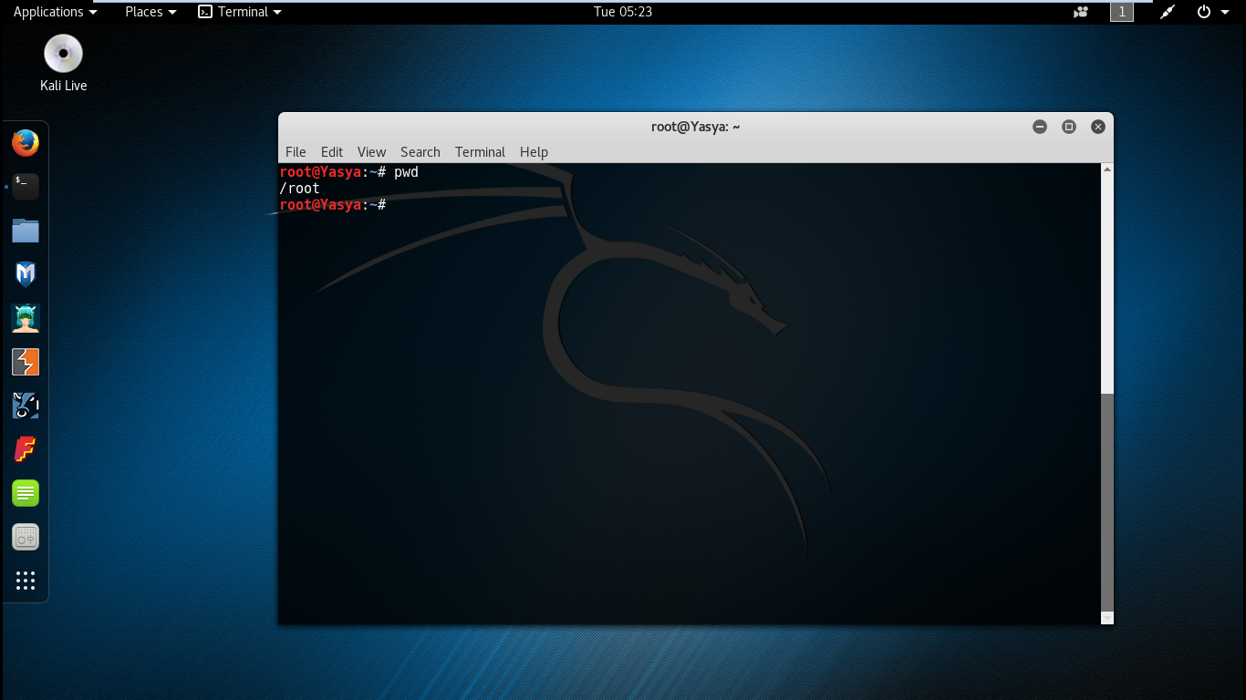Open the green notes app icon
Image resolution: width=1246 pixels, height=700 pixels.
click(x=26, y=493)
